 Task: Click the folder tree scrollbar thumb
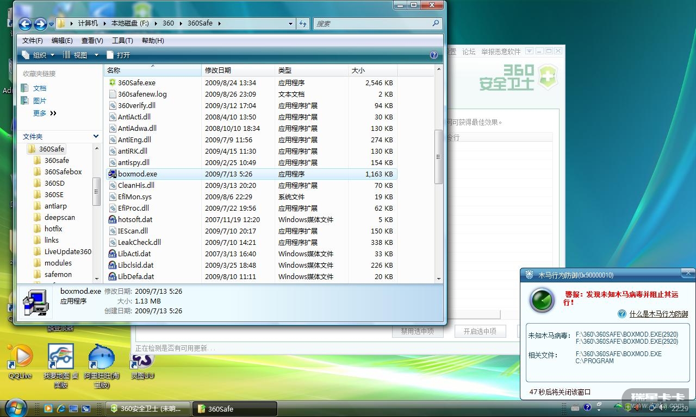pyautogui.click(x=97, y=191)
